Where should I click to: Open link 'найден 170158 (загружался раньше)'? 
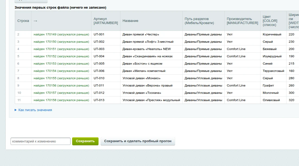point(61,100)
